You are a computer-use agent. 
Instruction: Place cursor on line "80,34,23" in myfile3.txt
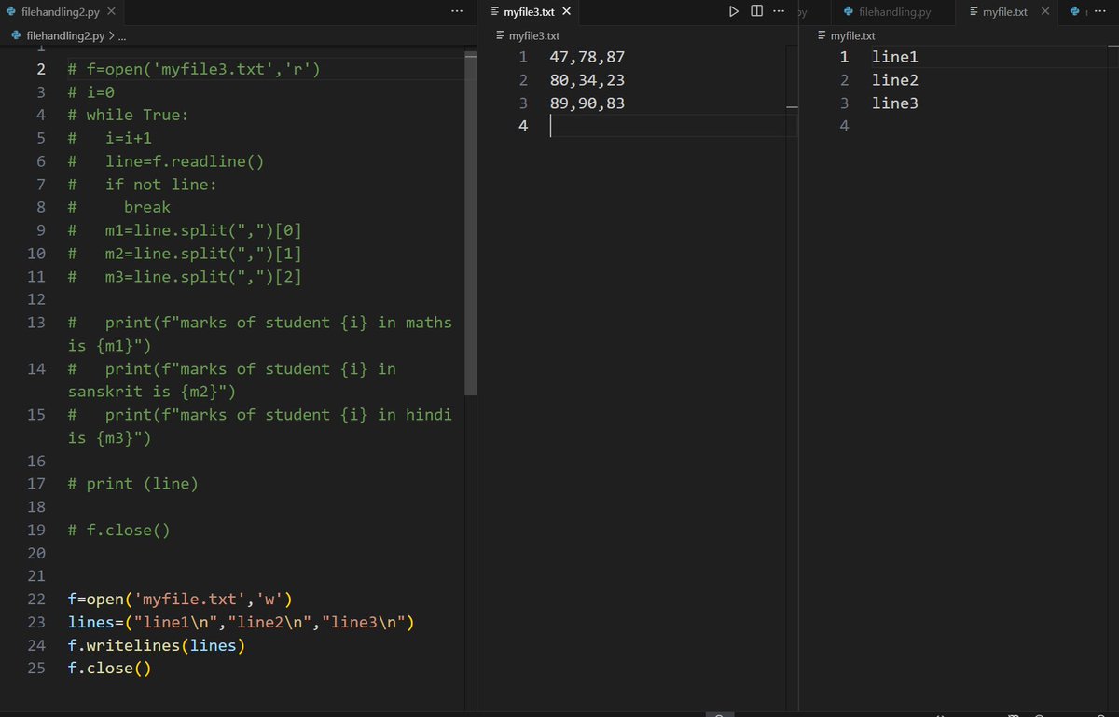(587, 80)
